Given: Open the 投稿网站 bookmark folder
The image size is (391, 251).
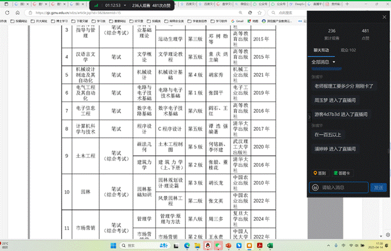Looking at the screenshot, I should [x=19, y=21].
